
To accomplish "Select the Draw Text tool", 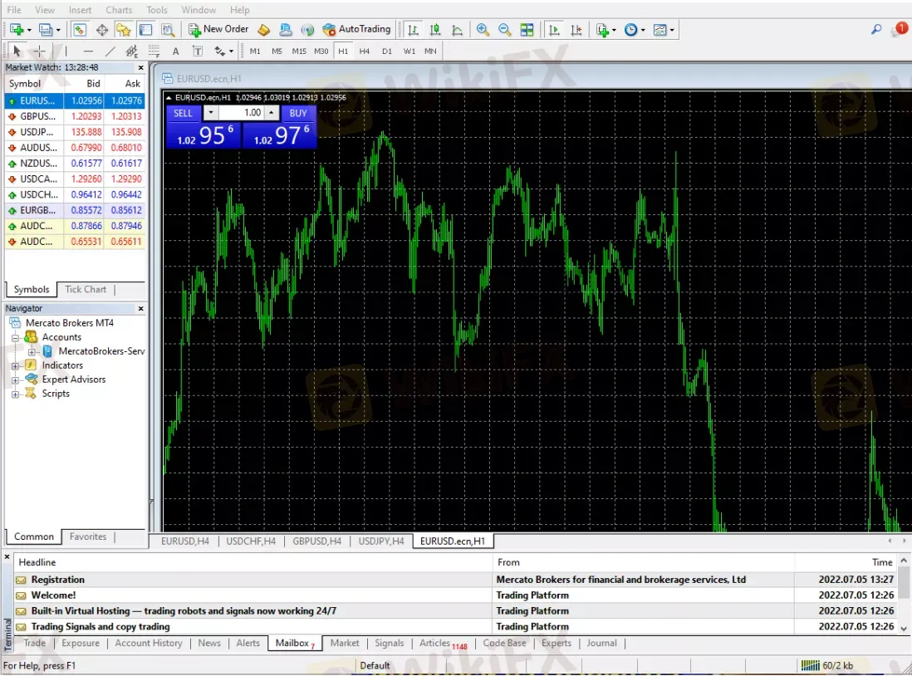I will [175, 51].
